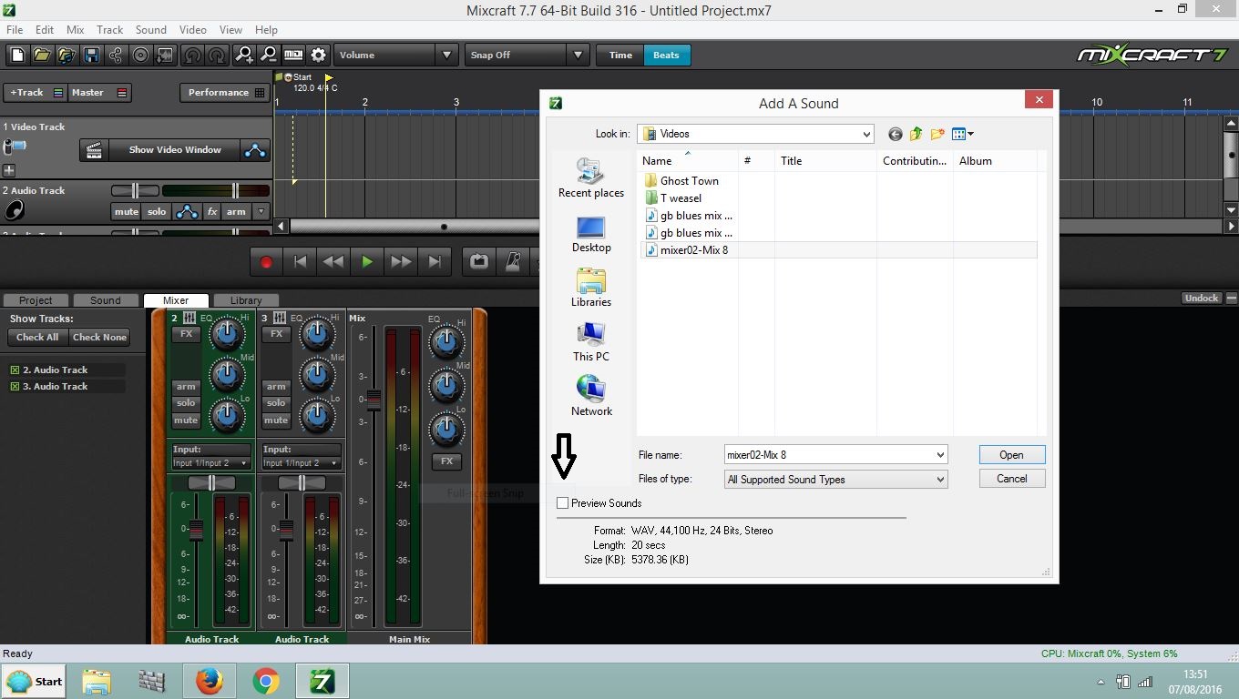Open the Track menu
This screenshot has width=1239, height=699.
[109, 30]
